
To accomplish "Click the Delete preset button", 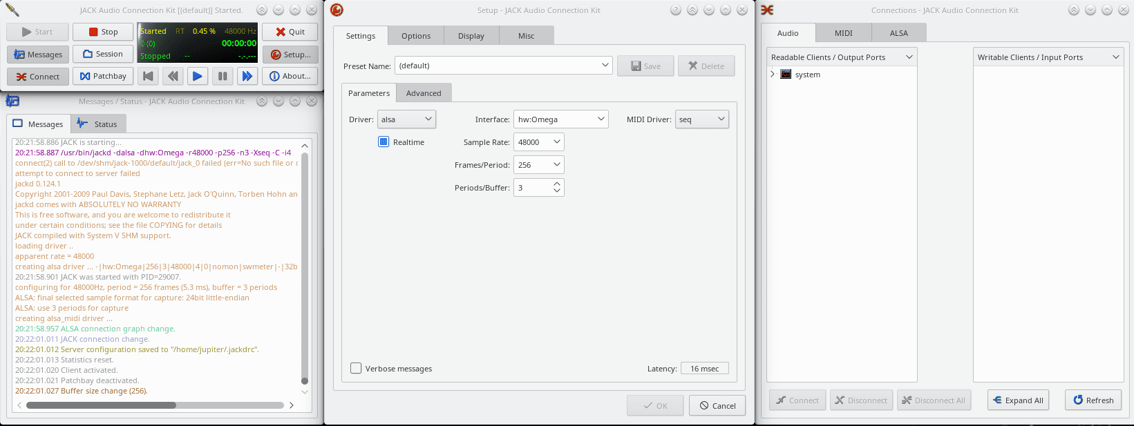I will 706,66.
